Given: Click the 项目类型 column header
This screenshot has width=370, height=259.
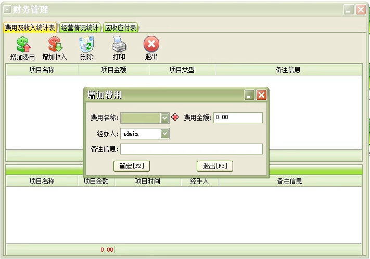Looking at the screenshot, I should click(182, 70).
